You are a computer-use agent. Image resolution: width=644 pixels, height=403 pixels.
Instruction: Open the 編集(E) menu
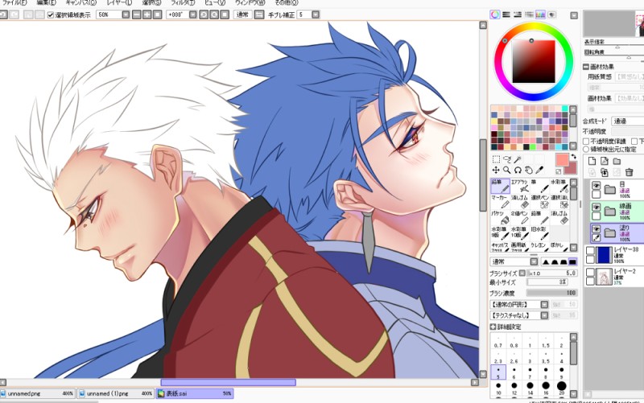pyautogui.click(x=47, y=2)
